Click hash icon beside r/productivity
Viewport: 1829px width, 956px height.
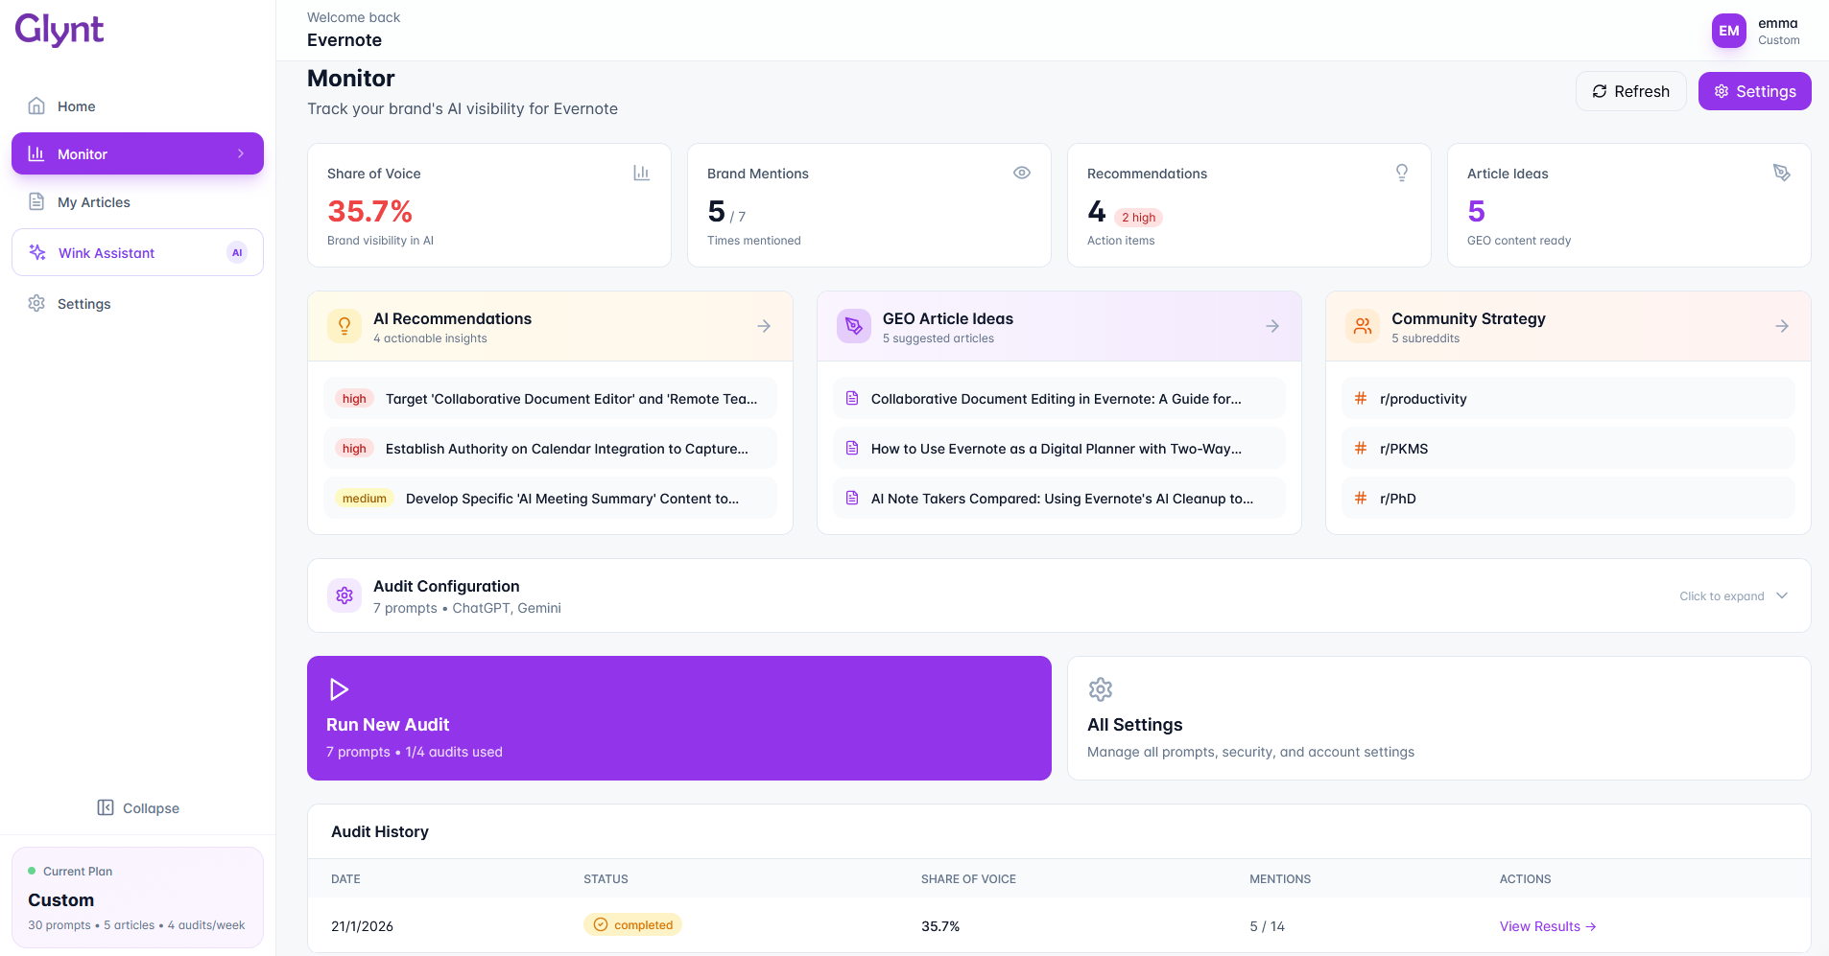(1361, 398)
